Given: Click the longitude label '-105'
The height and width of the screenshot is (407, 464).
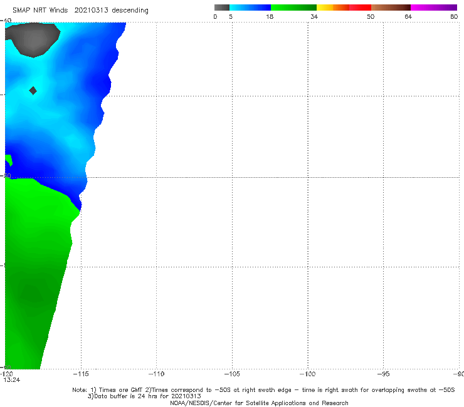Looking at the screenshot, I should point(232,374).
